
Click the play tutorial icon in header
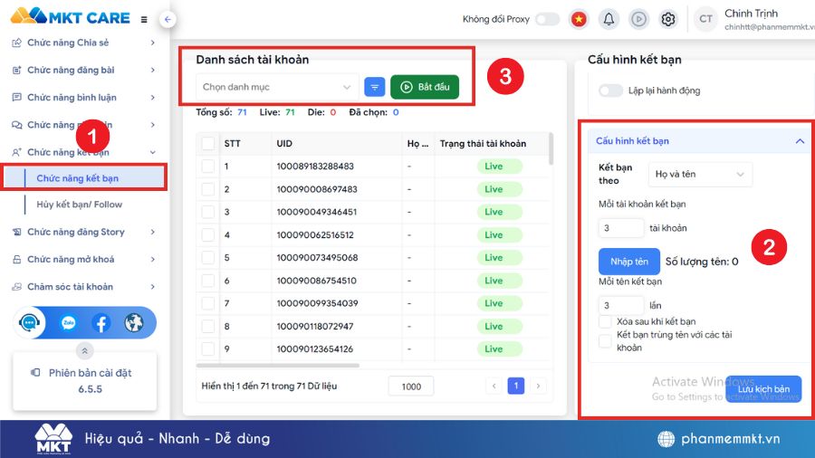(638, 20)
